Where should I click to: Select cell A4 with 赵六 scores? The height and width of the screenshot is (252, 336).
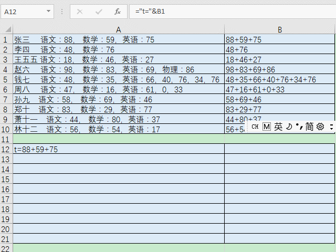tap(119, 70)
